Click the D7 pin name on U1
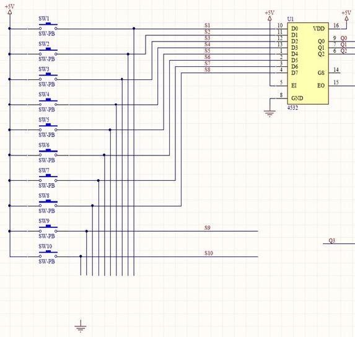355x337 pixels. click(294, 73)
